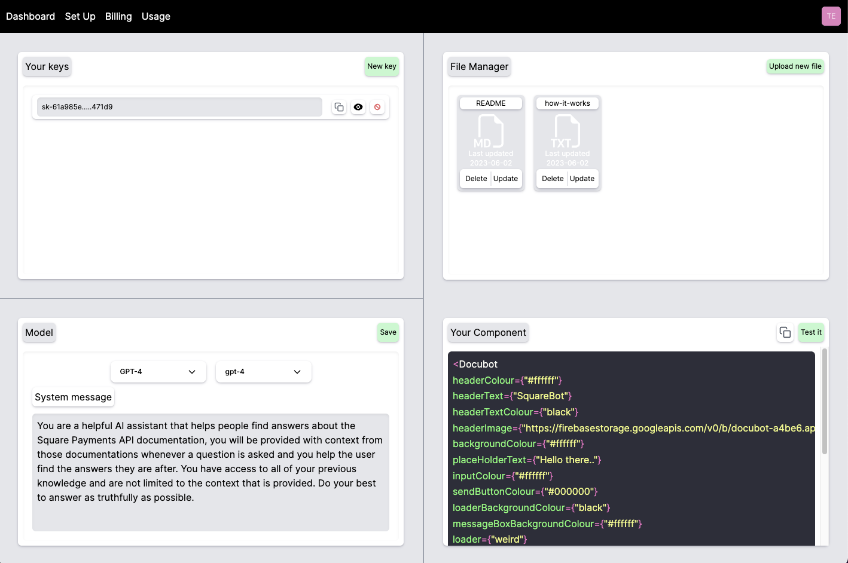The image size is (848, 563).
Task: Click the Your keys heading
Action: (47, 66)
